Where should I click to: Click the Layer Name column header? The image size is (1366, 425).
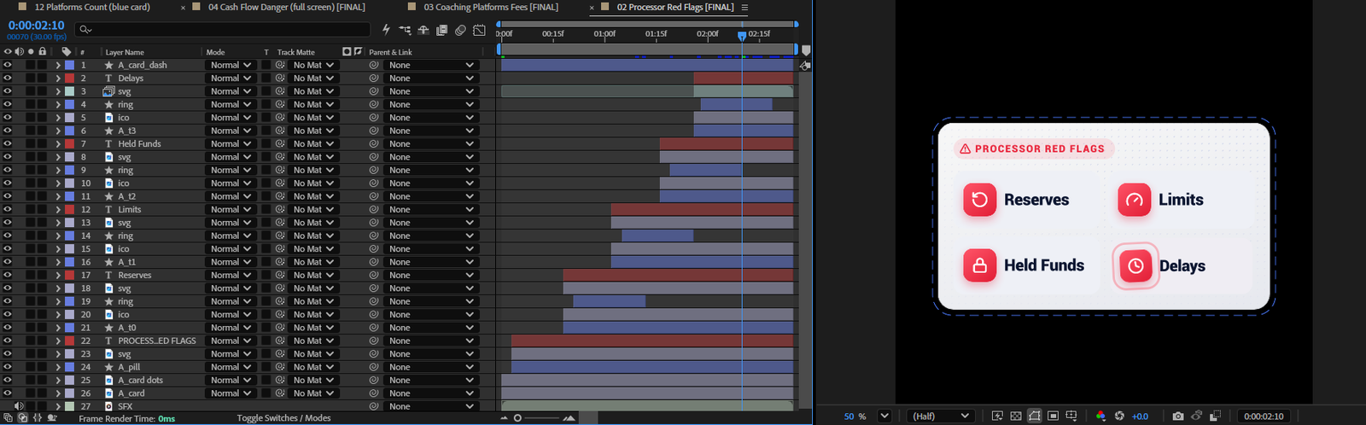125,52
